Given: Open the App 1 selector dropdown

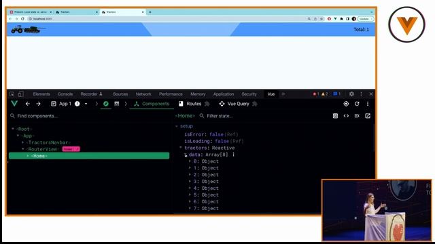Looking at the screenshot, I should (x=69, y=104).
